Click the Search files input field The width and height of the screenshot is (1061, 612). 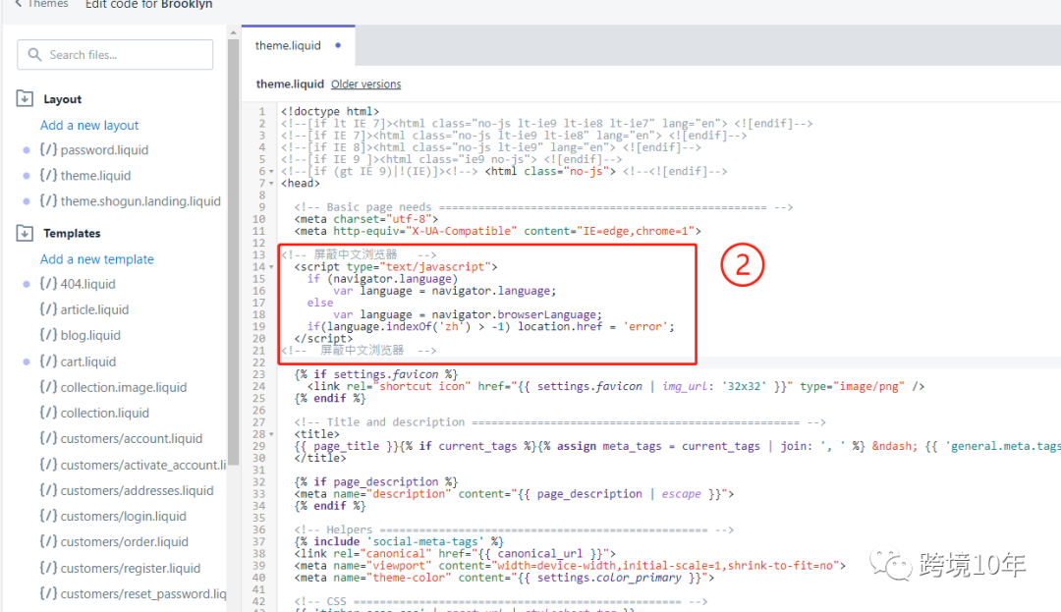pyautogui.click(x=115, y=55)
